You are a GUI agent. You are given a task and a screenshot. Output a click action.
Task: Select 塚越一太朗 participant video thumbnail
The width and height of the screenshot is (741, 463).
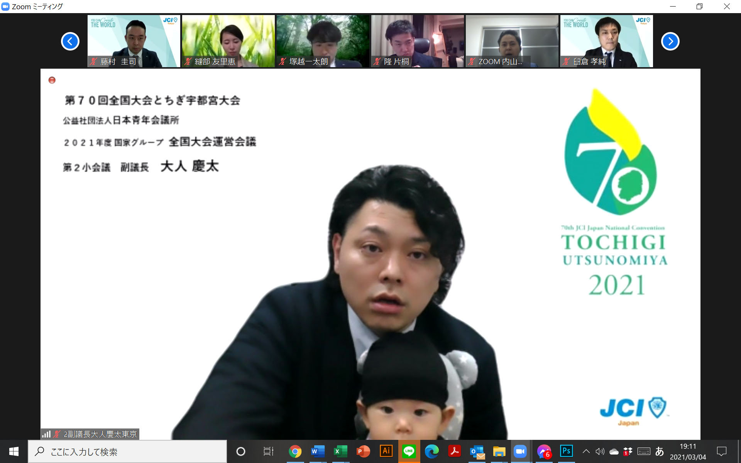323,41
